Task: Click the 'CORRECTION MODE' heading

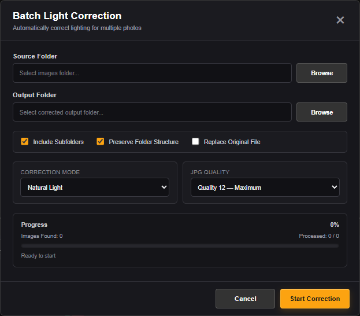Action: pos(50,172)
